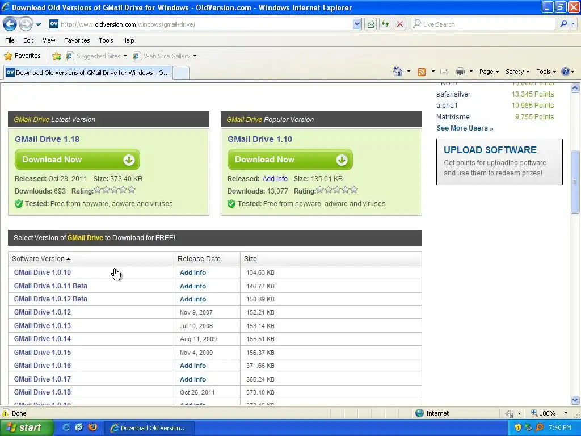
Task: Open GMail Drive 1.0.18 link
Action: point(42,392)
